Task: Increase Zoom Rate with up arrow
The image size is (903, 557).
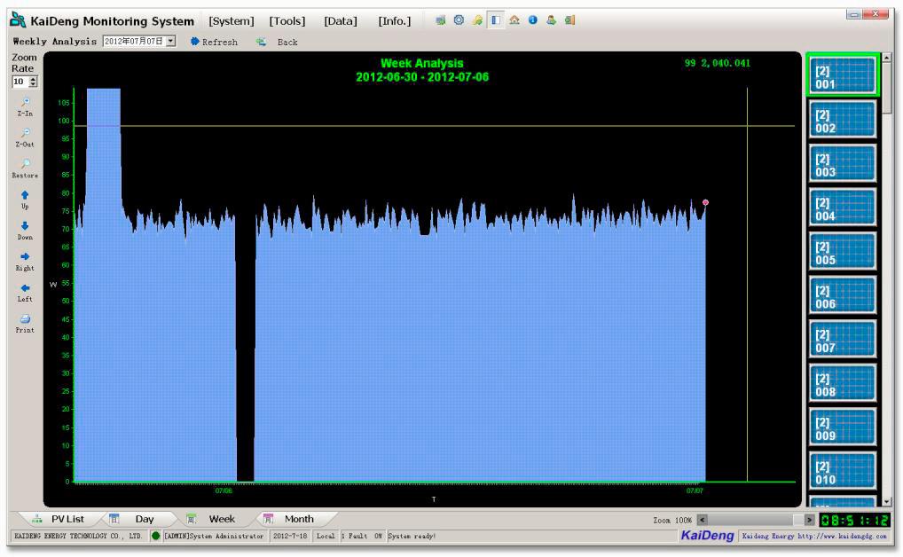Action: click(x=34, y=79)
